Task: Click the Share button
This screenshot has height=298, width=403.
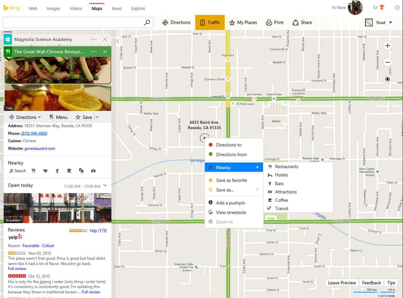Action: (x=302, y=23)
